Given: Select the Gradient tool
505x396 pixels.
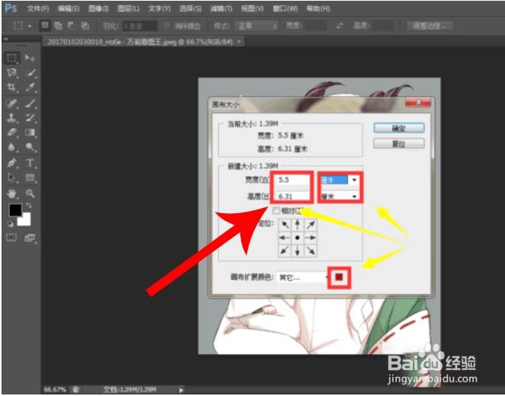Looking at the screenshot, I should (30, 132).
